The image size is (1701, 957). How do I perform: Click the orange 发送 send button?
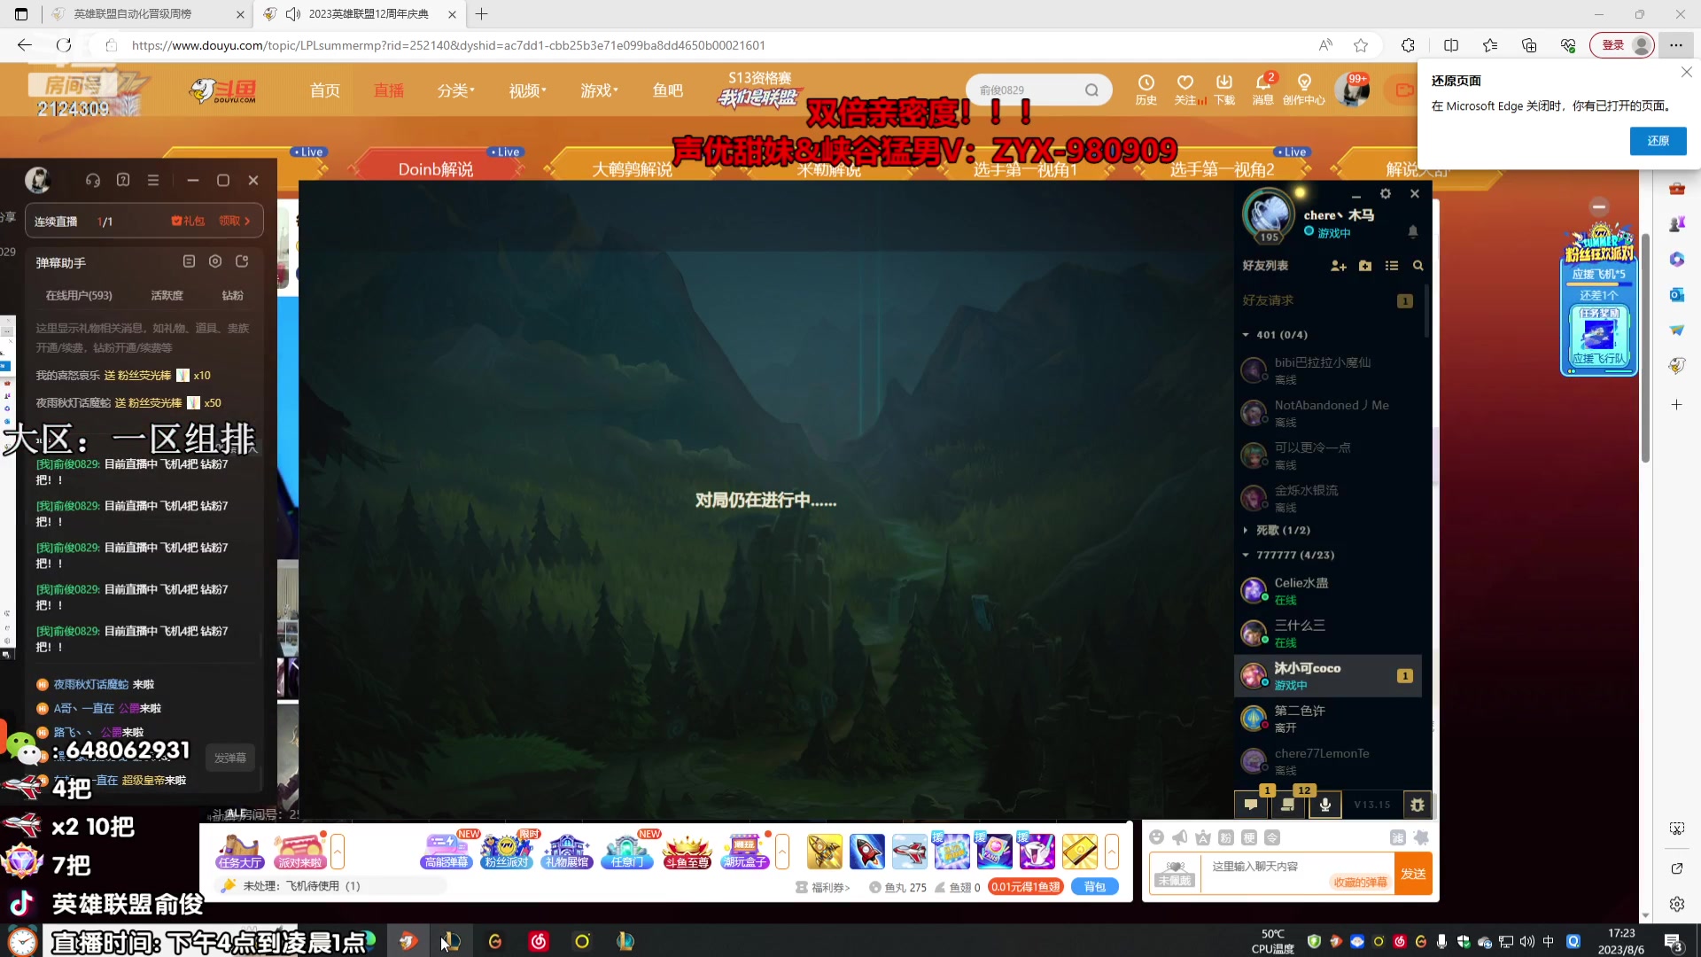1413,874
